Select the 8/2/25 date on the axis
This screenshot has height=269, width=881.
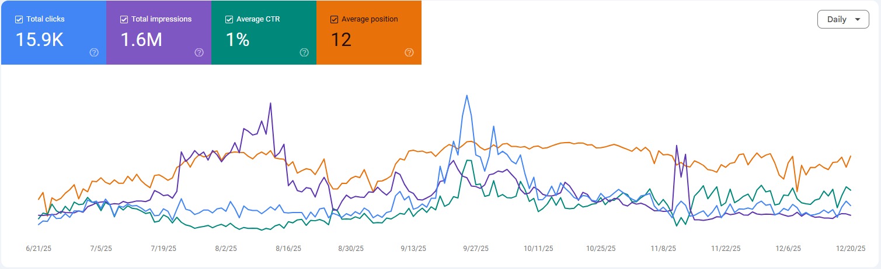point(226,248)
